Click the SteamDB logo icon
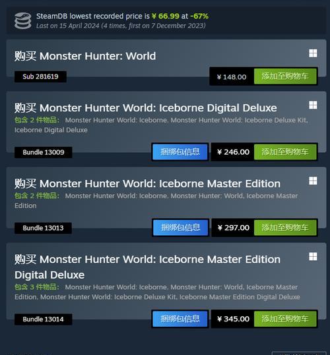This screenshot has width=330, height=355. click(23, 21)
